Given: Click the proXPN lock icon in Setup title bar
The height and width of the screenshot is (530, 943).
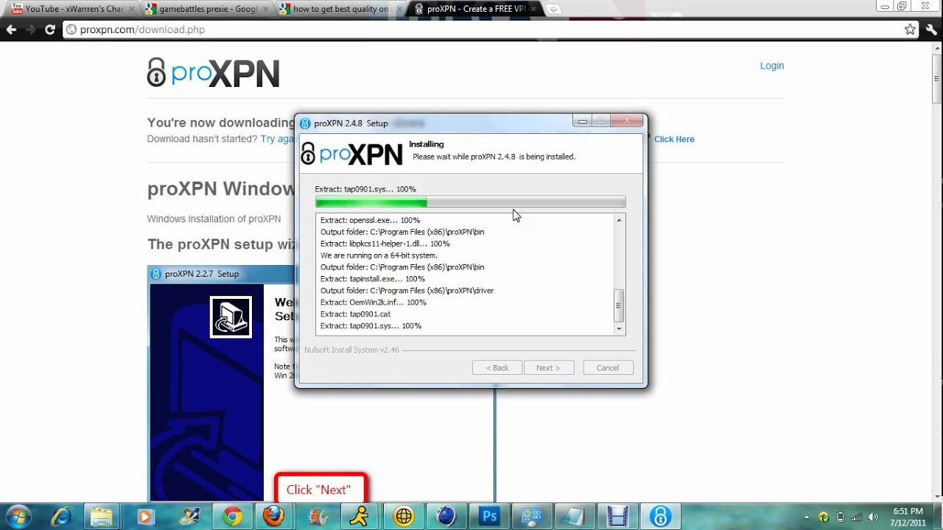Looking at the screenshot, I should pyautogui.click(x=305, y=123).
